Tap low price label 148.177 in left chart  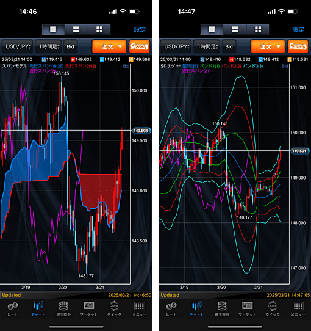86,275
